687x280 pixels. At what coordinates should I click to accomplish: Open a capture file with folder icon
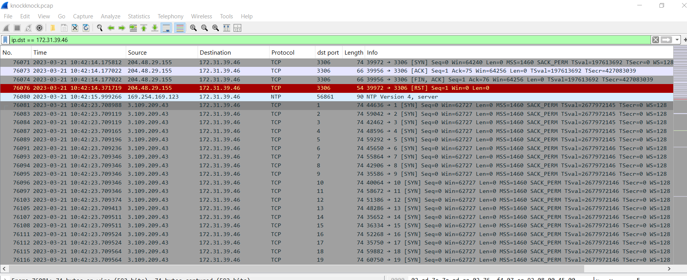point(53,28)
